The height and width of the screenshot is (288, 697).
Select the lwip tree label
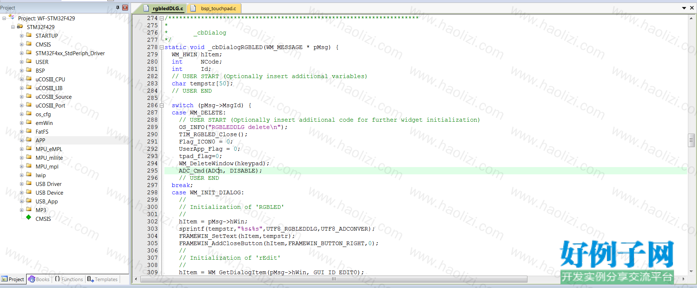pos(40,175)
